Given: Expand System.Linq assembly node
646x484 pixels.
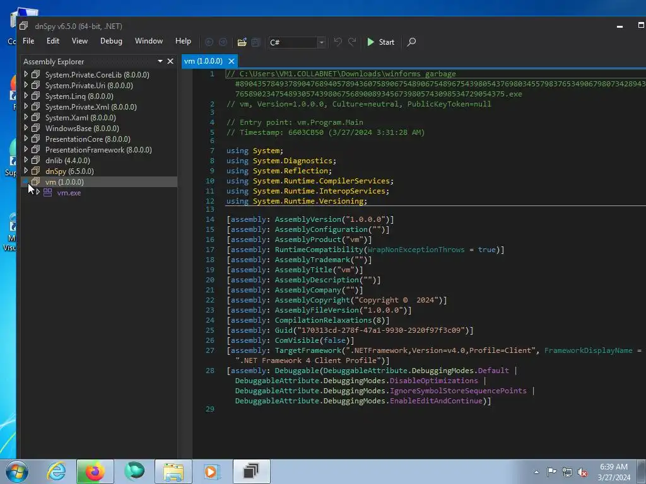Looking at the screenshot, I should tap(26, 96).
